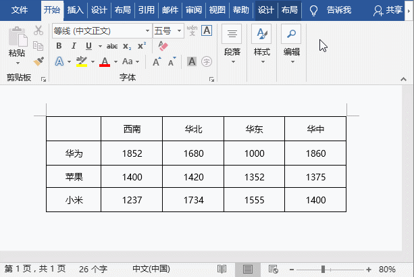The width and height of the screenshot is (414, 277).
Task: Open the font size 五号 dropdown
Action: coord(178,31)
